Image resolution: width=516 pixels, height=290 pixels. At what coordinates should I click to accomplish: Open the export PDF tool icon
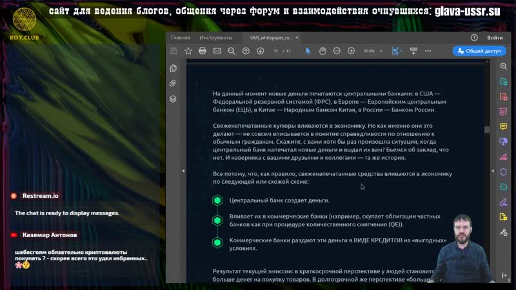(x=504, y=82)
